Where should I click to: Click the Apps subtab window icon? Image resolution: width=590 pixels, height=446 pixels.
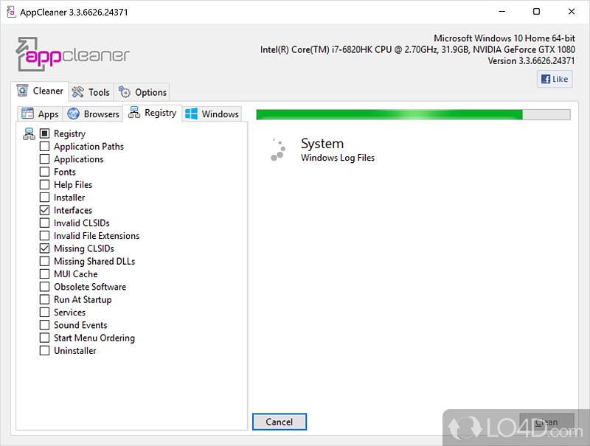coord(27,114)
